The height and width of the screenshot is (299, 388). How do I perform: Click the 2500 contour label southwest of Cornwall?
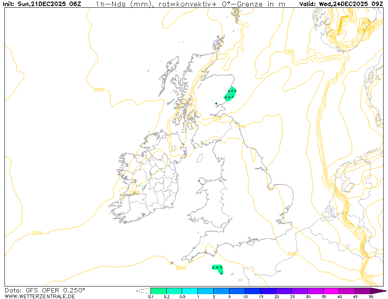pyautogui.click(x=181, y=268)
